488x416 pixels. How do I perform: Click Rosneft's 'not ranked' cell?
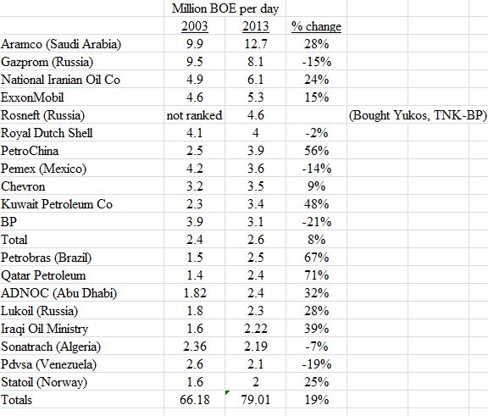point(195,115)
